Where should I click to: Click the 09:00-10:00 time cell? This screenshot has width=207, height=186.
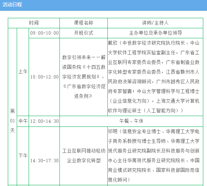(x=44, y=33)
